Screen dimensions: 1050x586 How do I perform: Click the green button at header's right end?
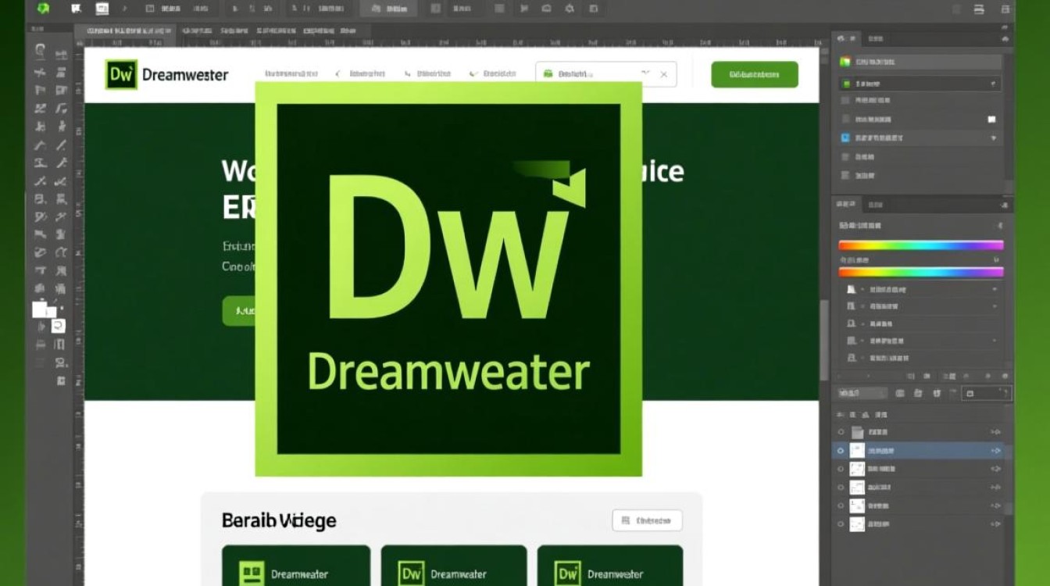(754, 74)
